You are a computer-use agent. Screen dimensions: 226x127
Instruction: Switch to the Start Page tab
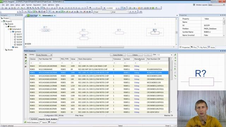pyautogui.click(x=32, y=16)
